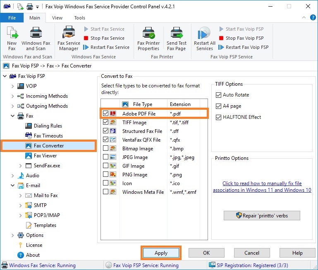Viewport: 318px width, 270px height.
Task: Expand the POP3/IMAP node
Action: tap(21, 215)
